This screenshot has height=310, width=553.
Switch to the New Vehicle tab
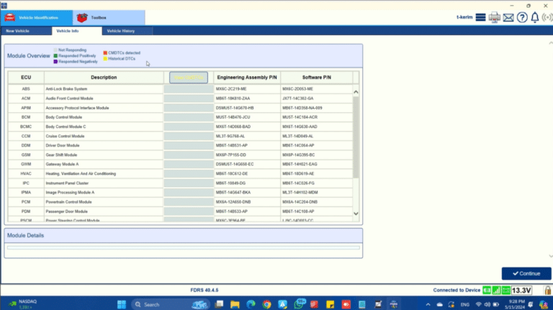pos(17,31)
